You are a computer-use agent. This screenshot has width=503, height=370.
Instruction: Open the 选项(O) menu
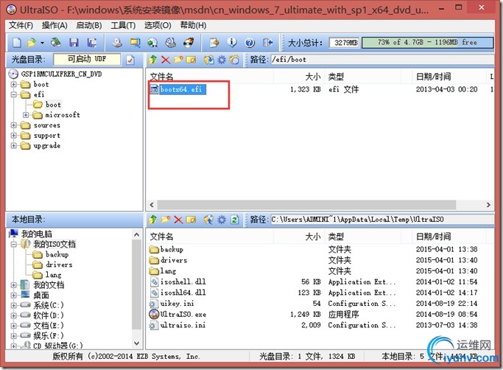click(158, 25)
